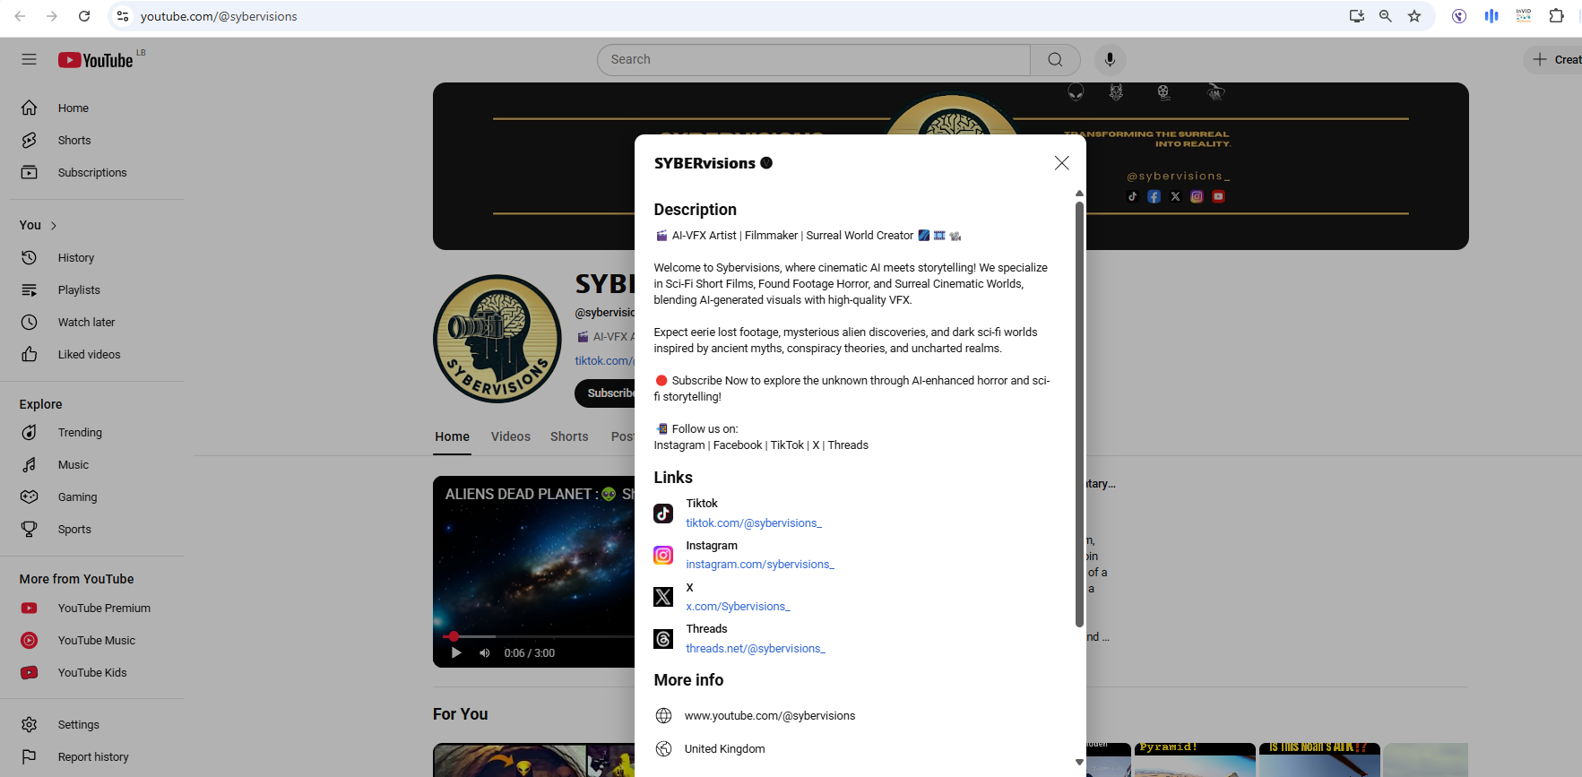Open the x.com/Sybervisions_ link

(x=738, y=607)
